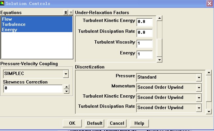The image size is (214, 131).
Task: Deselect the Energy equation
Action: point(10,30)
